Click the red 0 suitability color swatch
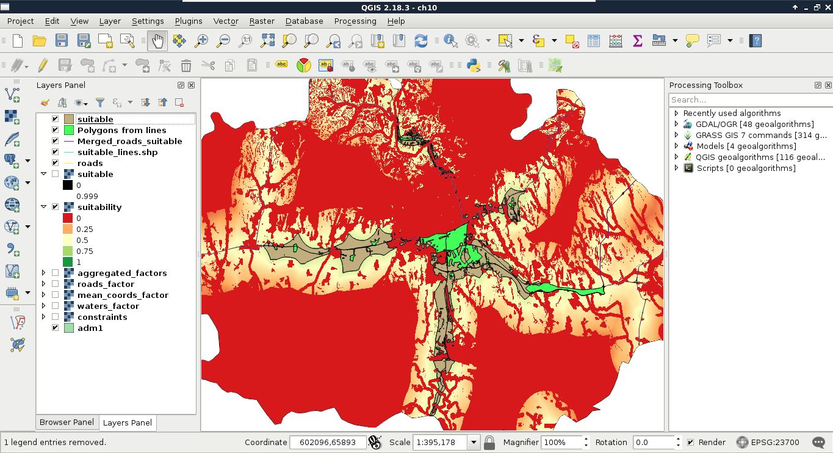The width and height of the screenshot is (833, 453). [x=68, y=218]
